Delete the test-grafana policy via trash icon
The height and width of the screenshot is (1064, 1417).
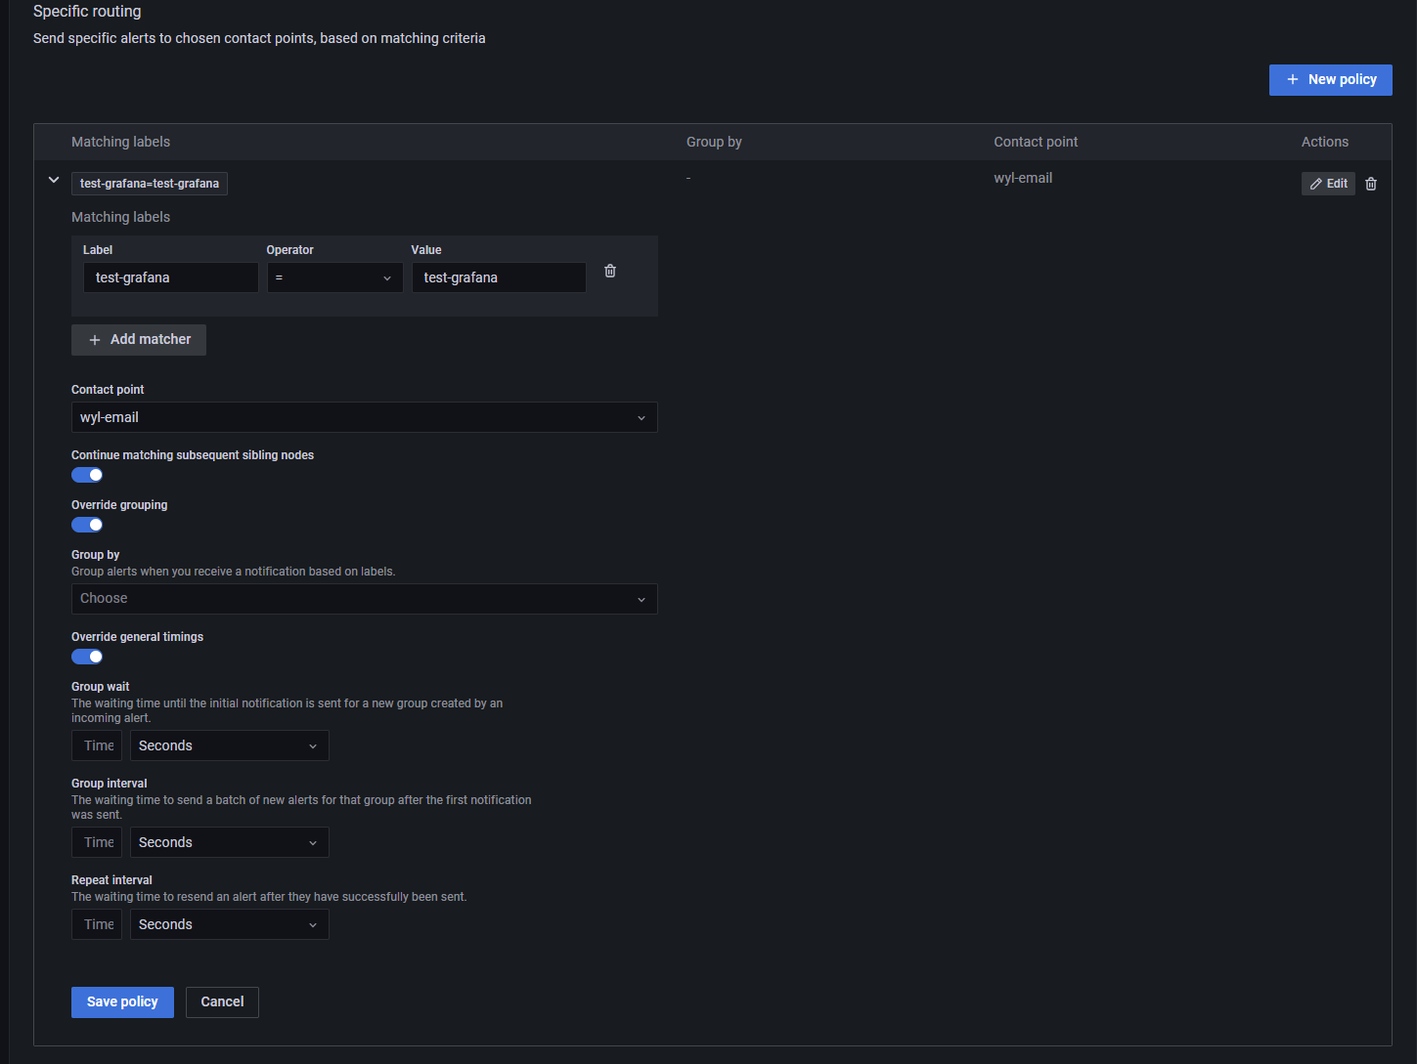(x=1371, y=184)
